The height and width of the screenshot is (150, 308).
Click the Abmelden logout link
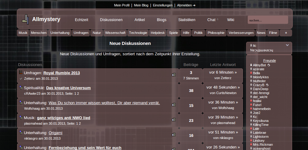click(x=186, y=5)
